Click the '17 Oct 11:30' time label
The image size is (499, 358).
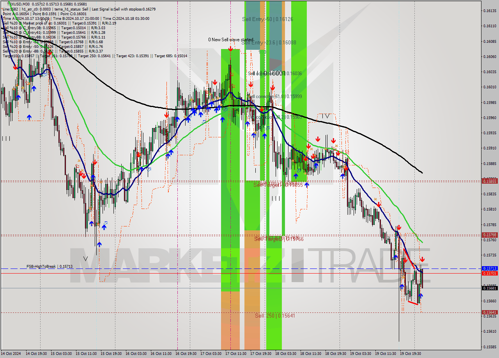236,354
